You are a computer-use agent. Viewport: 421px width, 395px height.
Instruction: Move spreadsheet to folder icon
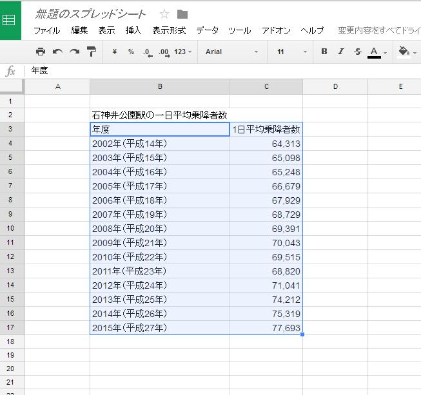point(182,14)
